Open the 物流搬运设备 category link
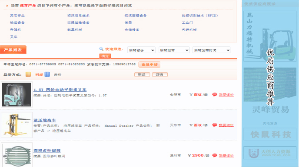The height and width of the screenshot is (167, 299). pyautogui.click(x=136, y=16)
